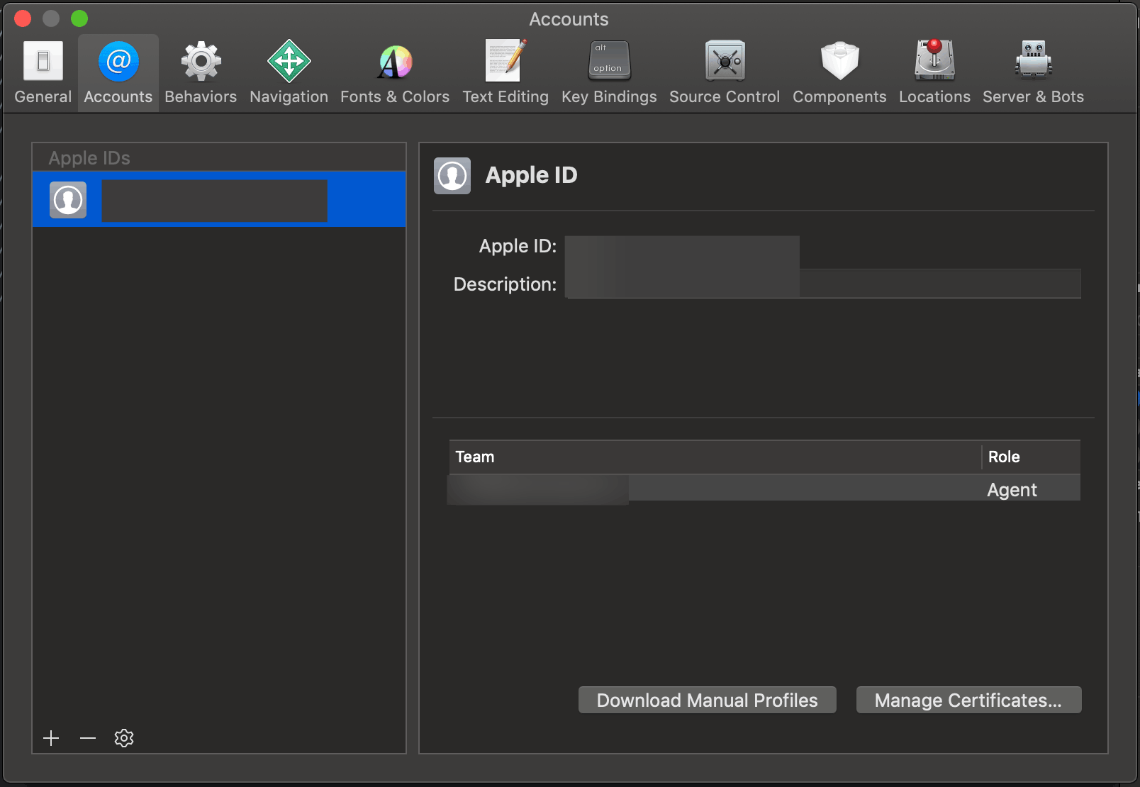Screen dimensions: 1140x787
Task: Open the gear action menu below the accounts list
Action: 124,737
